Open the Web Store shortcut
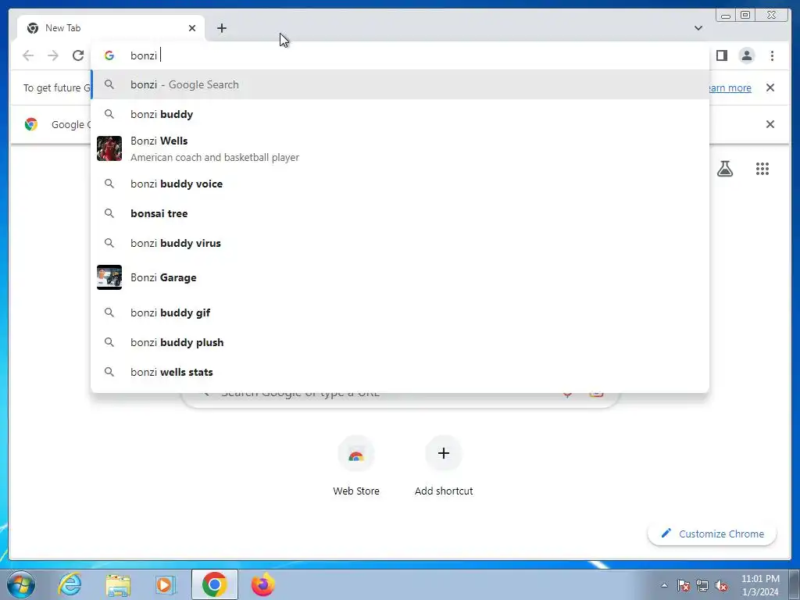800x600 pixels. coord(356,466)
